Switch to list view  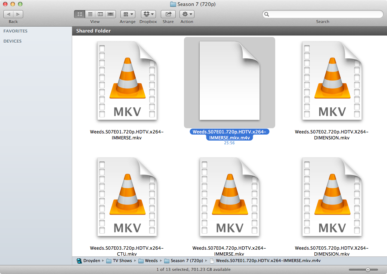(x=90, y=14)
